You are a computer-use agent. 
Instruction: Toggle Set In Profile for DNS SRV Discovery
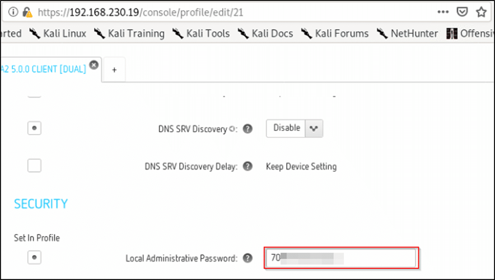pos(35,128)
